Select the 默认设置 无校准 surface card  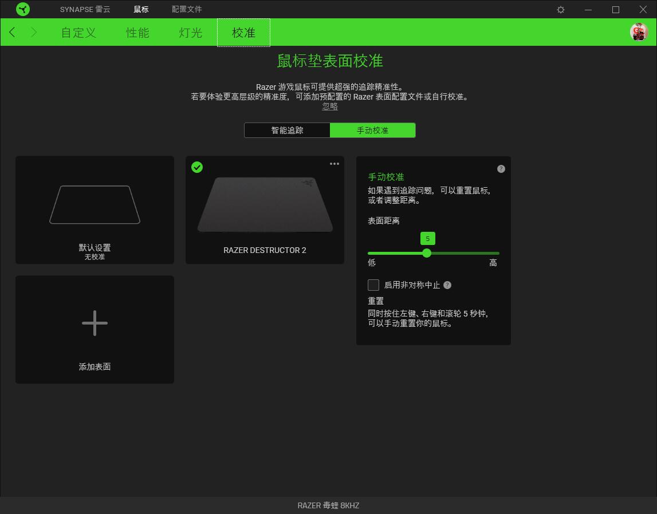(95, 209)
